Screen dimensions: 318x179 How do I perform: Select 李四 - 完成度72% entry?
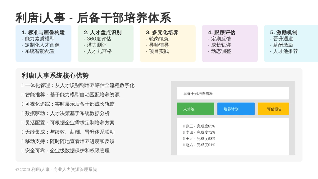(199, 132)
